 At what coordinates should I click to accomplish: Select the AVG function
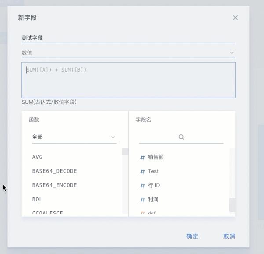[x=37, y=157]
